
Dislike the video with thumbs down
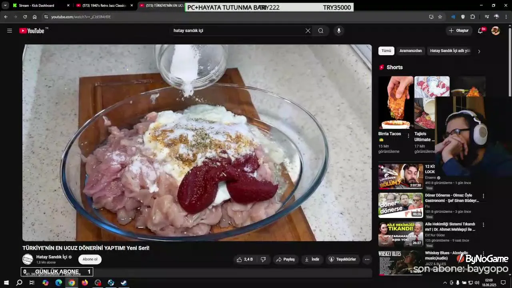click(x=263, y=260)
